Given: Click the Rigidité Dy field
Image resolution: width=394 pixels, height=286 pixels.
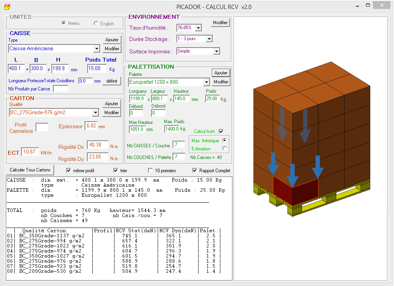Looking at the screenshot, I should [98, 157].
